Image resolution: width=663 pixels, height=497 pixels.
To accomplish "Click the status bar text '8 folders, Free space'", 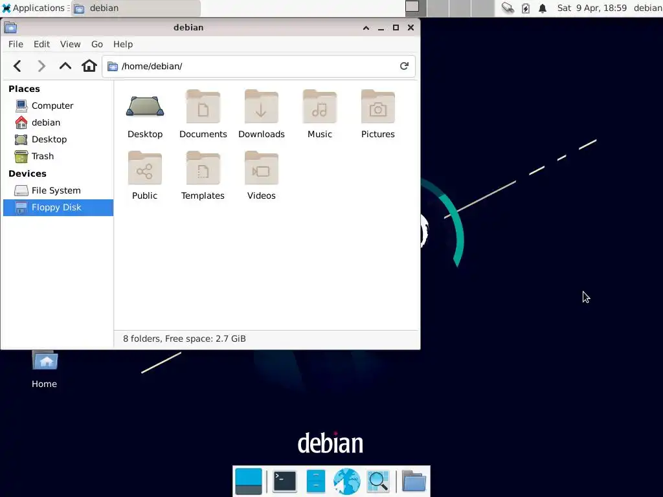I will 185,339.
